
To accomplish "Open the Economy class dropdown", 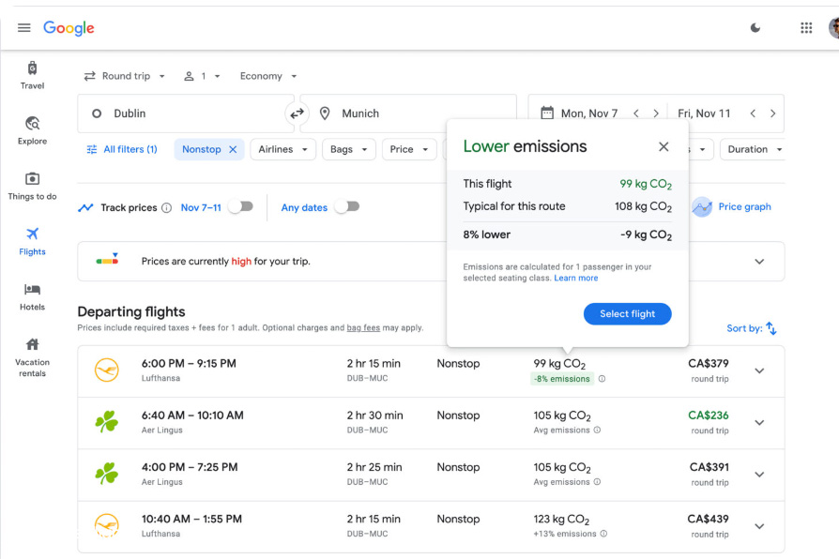I will (x=268, y=76).
